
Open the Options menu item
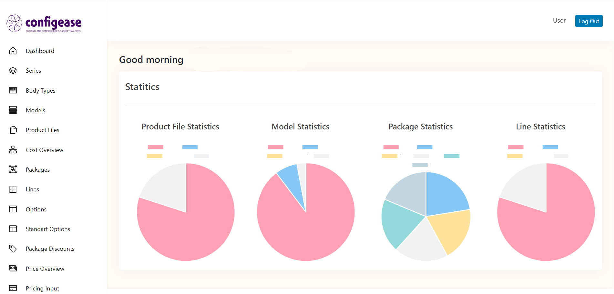point(36,209)
